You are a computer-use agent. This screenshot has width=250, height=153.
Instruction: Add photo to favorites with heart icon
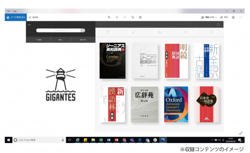click(x=125, y=17)
